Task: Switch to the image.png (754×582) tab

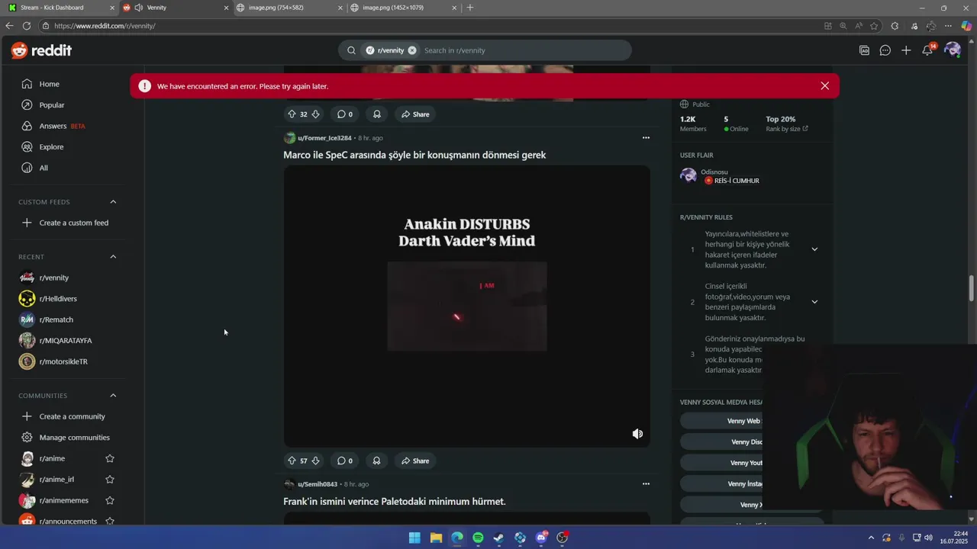Action: (x=290, y=8)
